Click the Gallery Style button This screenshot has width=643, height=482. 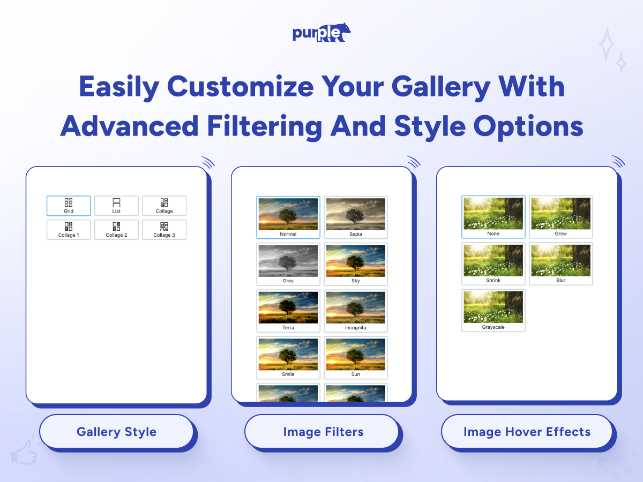pyautogui.click(x=116, y=432)
